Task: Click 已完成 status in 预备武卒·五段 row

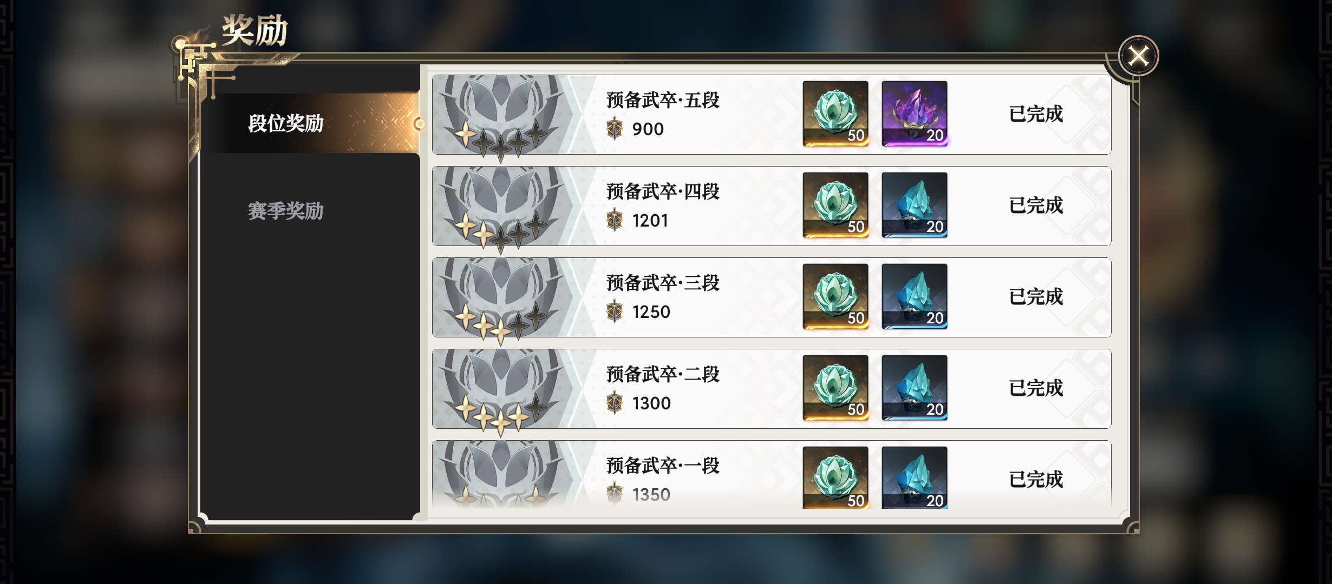Action: pos(1036,114)
